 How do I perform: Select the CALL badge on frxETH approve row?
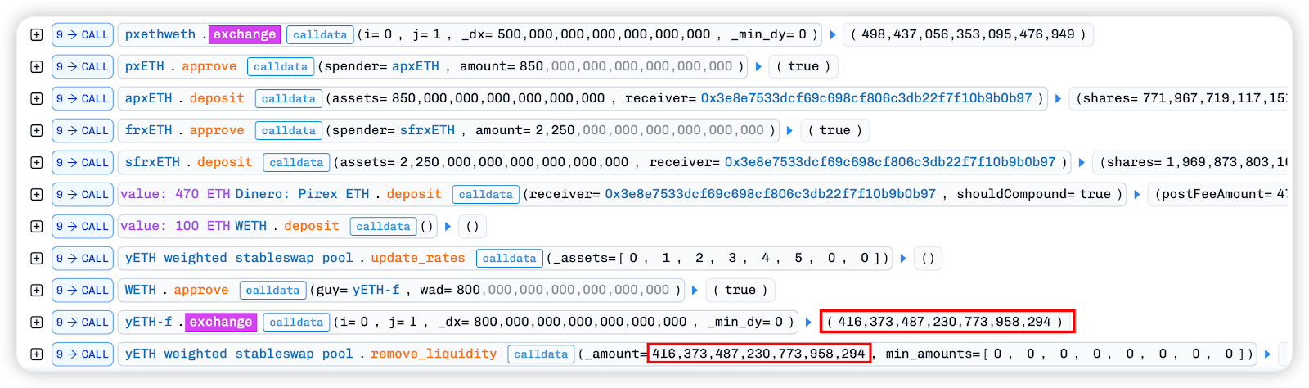[x=83, y=131]
